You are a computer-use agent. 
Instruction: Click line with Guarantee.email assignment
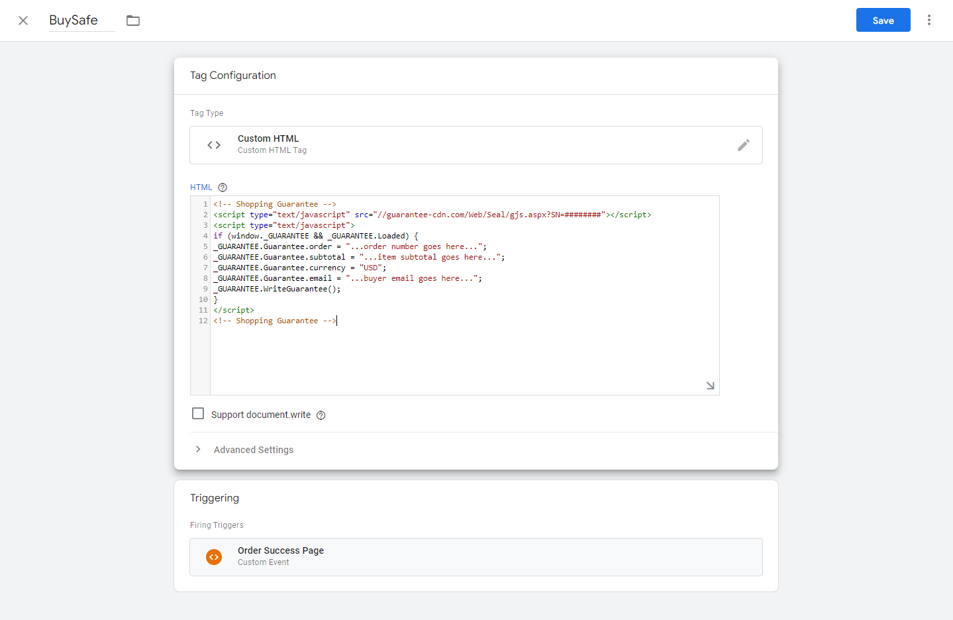click(348, 278)
